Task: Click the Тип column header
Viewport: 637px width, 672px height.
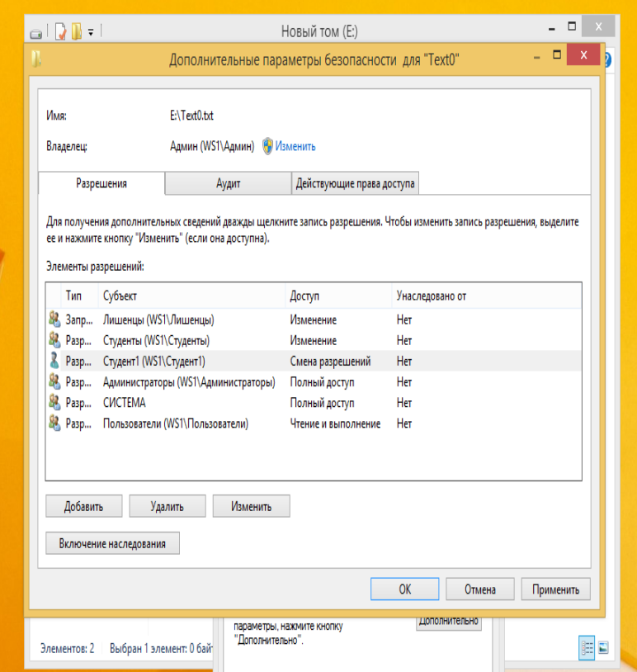Action: (79, 296)
